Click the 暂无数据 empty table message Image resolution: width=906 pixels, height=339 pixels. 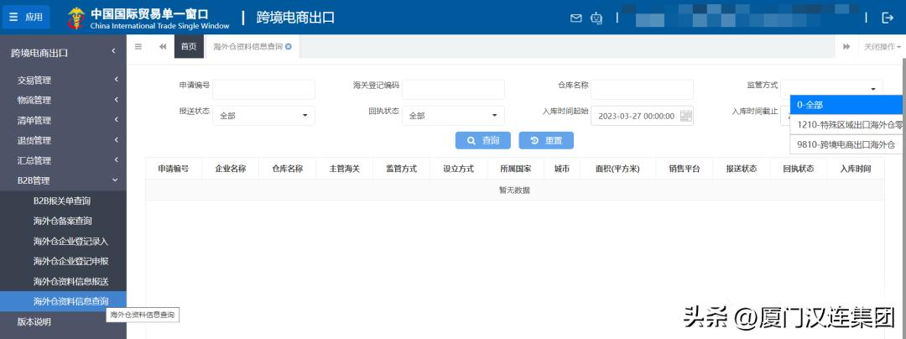pos(515,190)
